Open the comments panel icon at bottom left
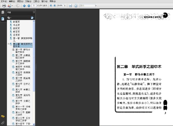 click(3, 117)
